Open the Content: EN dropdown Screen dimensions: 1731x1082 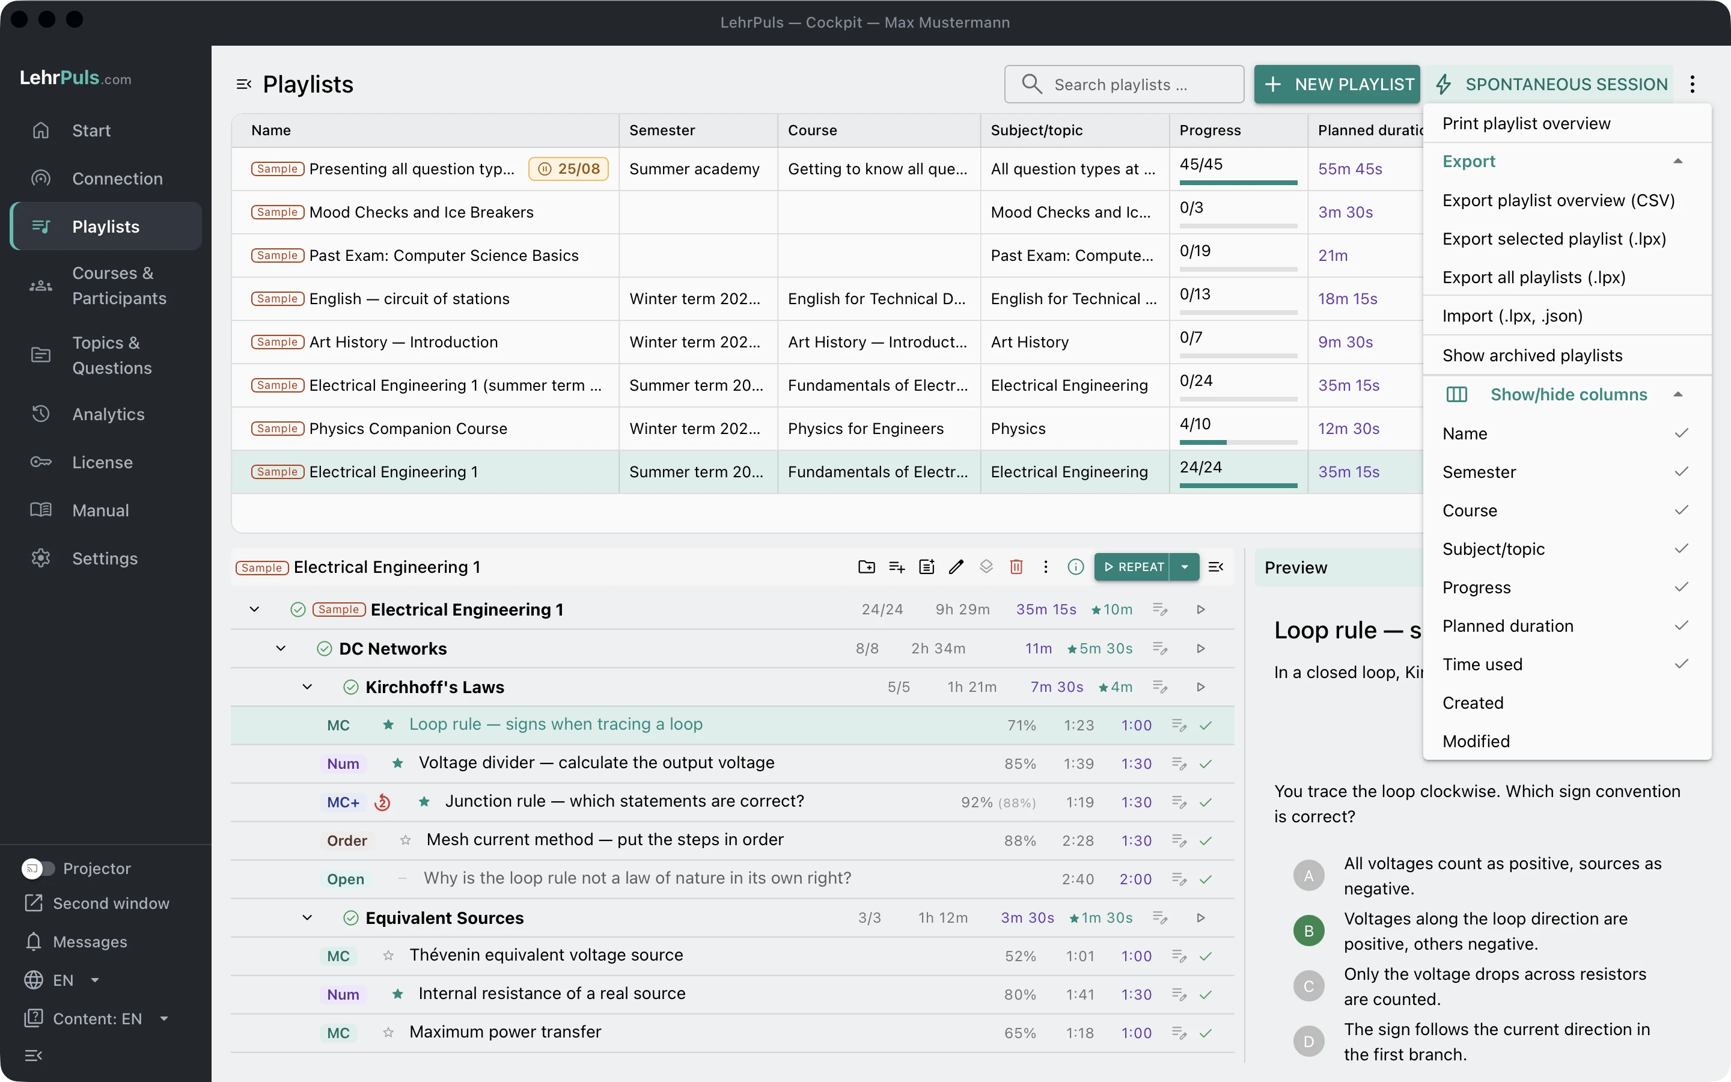97,1018
